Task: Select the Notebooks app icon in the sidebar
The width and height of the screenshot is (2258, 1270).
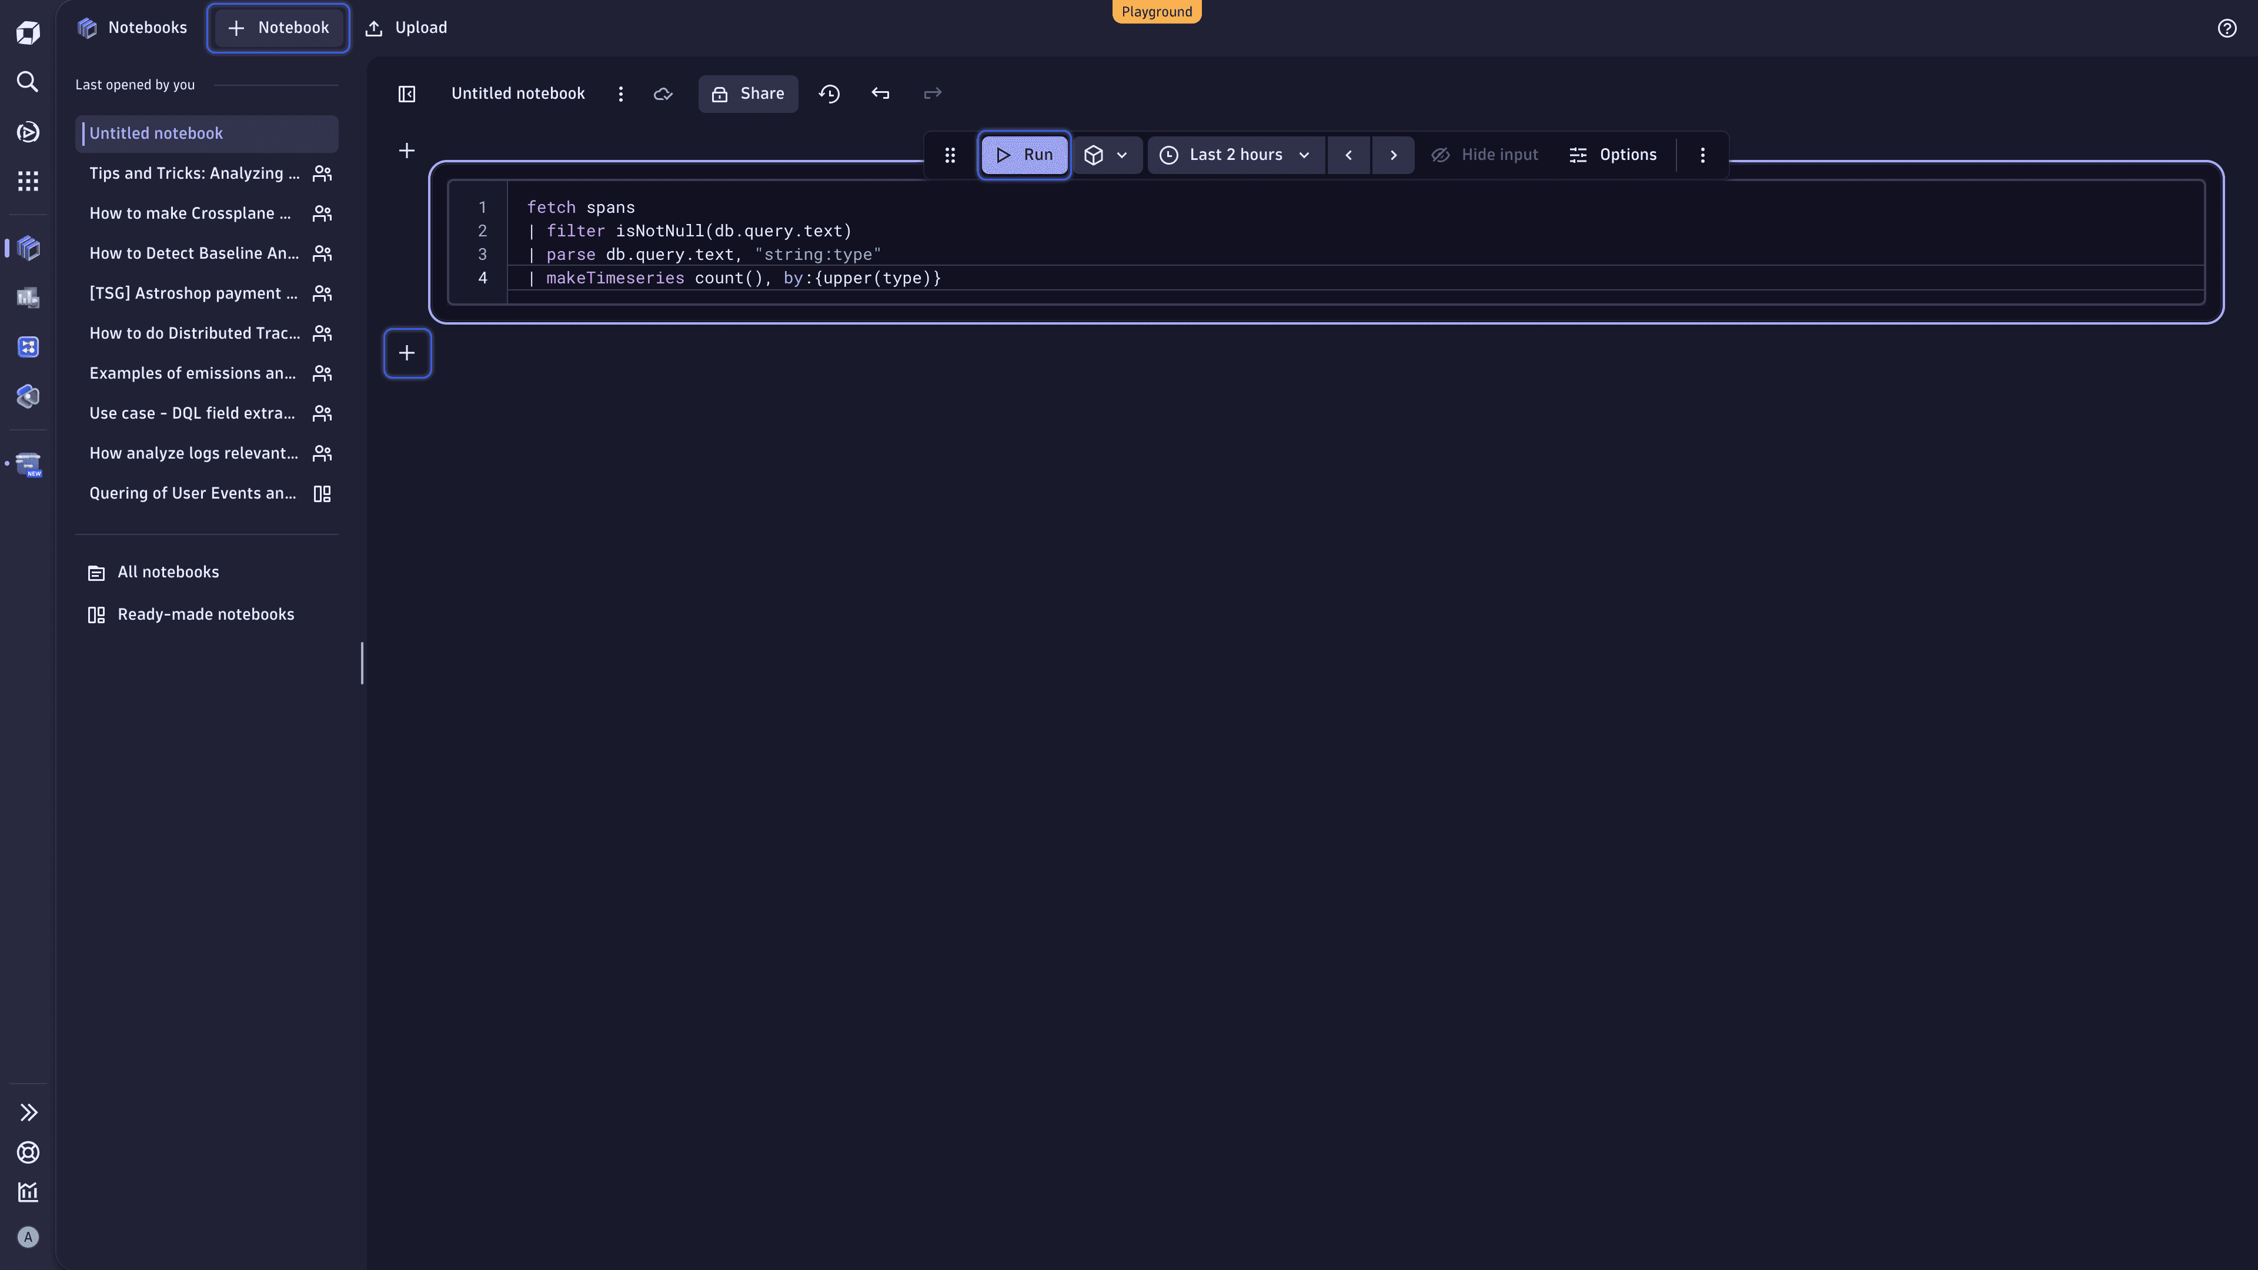Action: (x=27, y=248)
